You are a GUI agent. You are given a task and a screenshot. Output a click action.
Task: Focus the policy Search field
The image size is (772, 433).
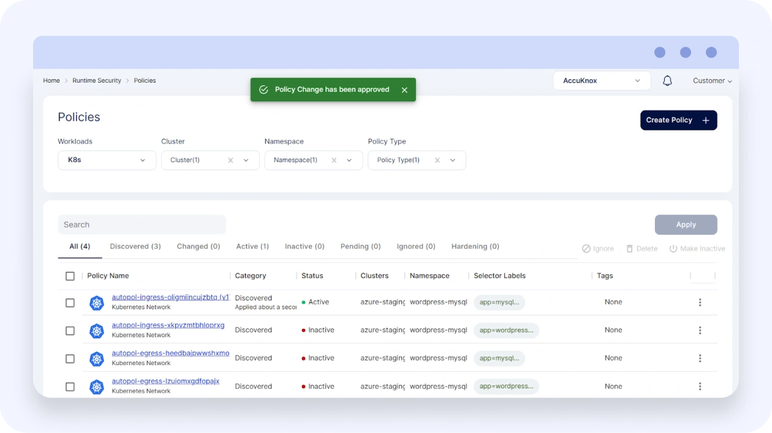click(142, 225)
